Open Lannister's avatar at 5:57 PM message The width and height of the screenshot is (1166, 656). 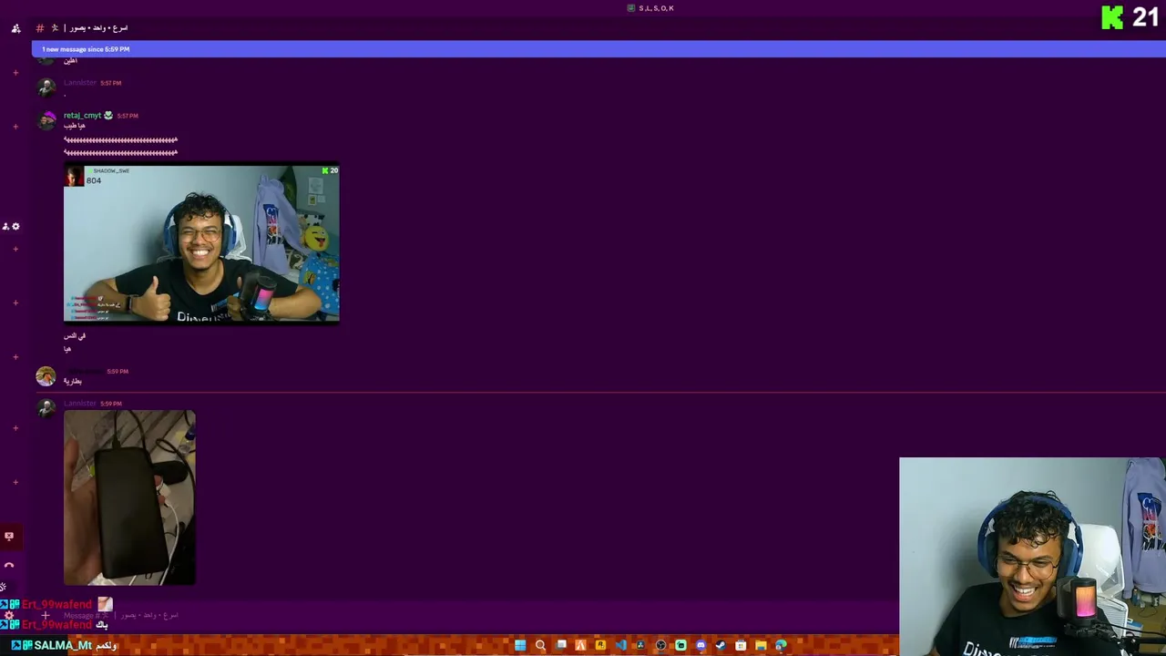pos(46,87)
